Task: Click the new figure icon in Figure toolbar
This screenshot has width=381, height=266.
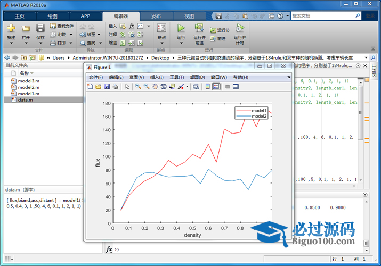Action: [x=90, y=86]
